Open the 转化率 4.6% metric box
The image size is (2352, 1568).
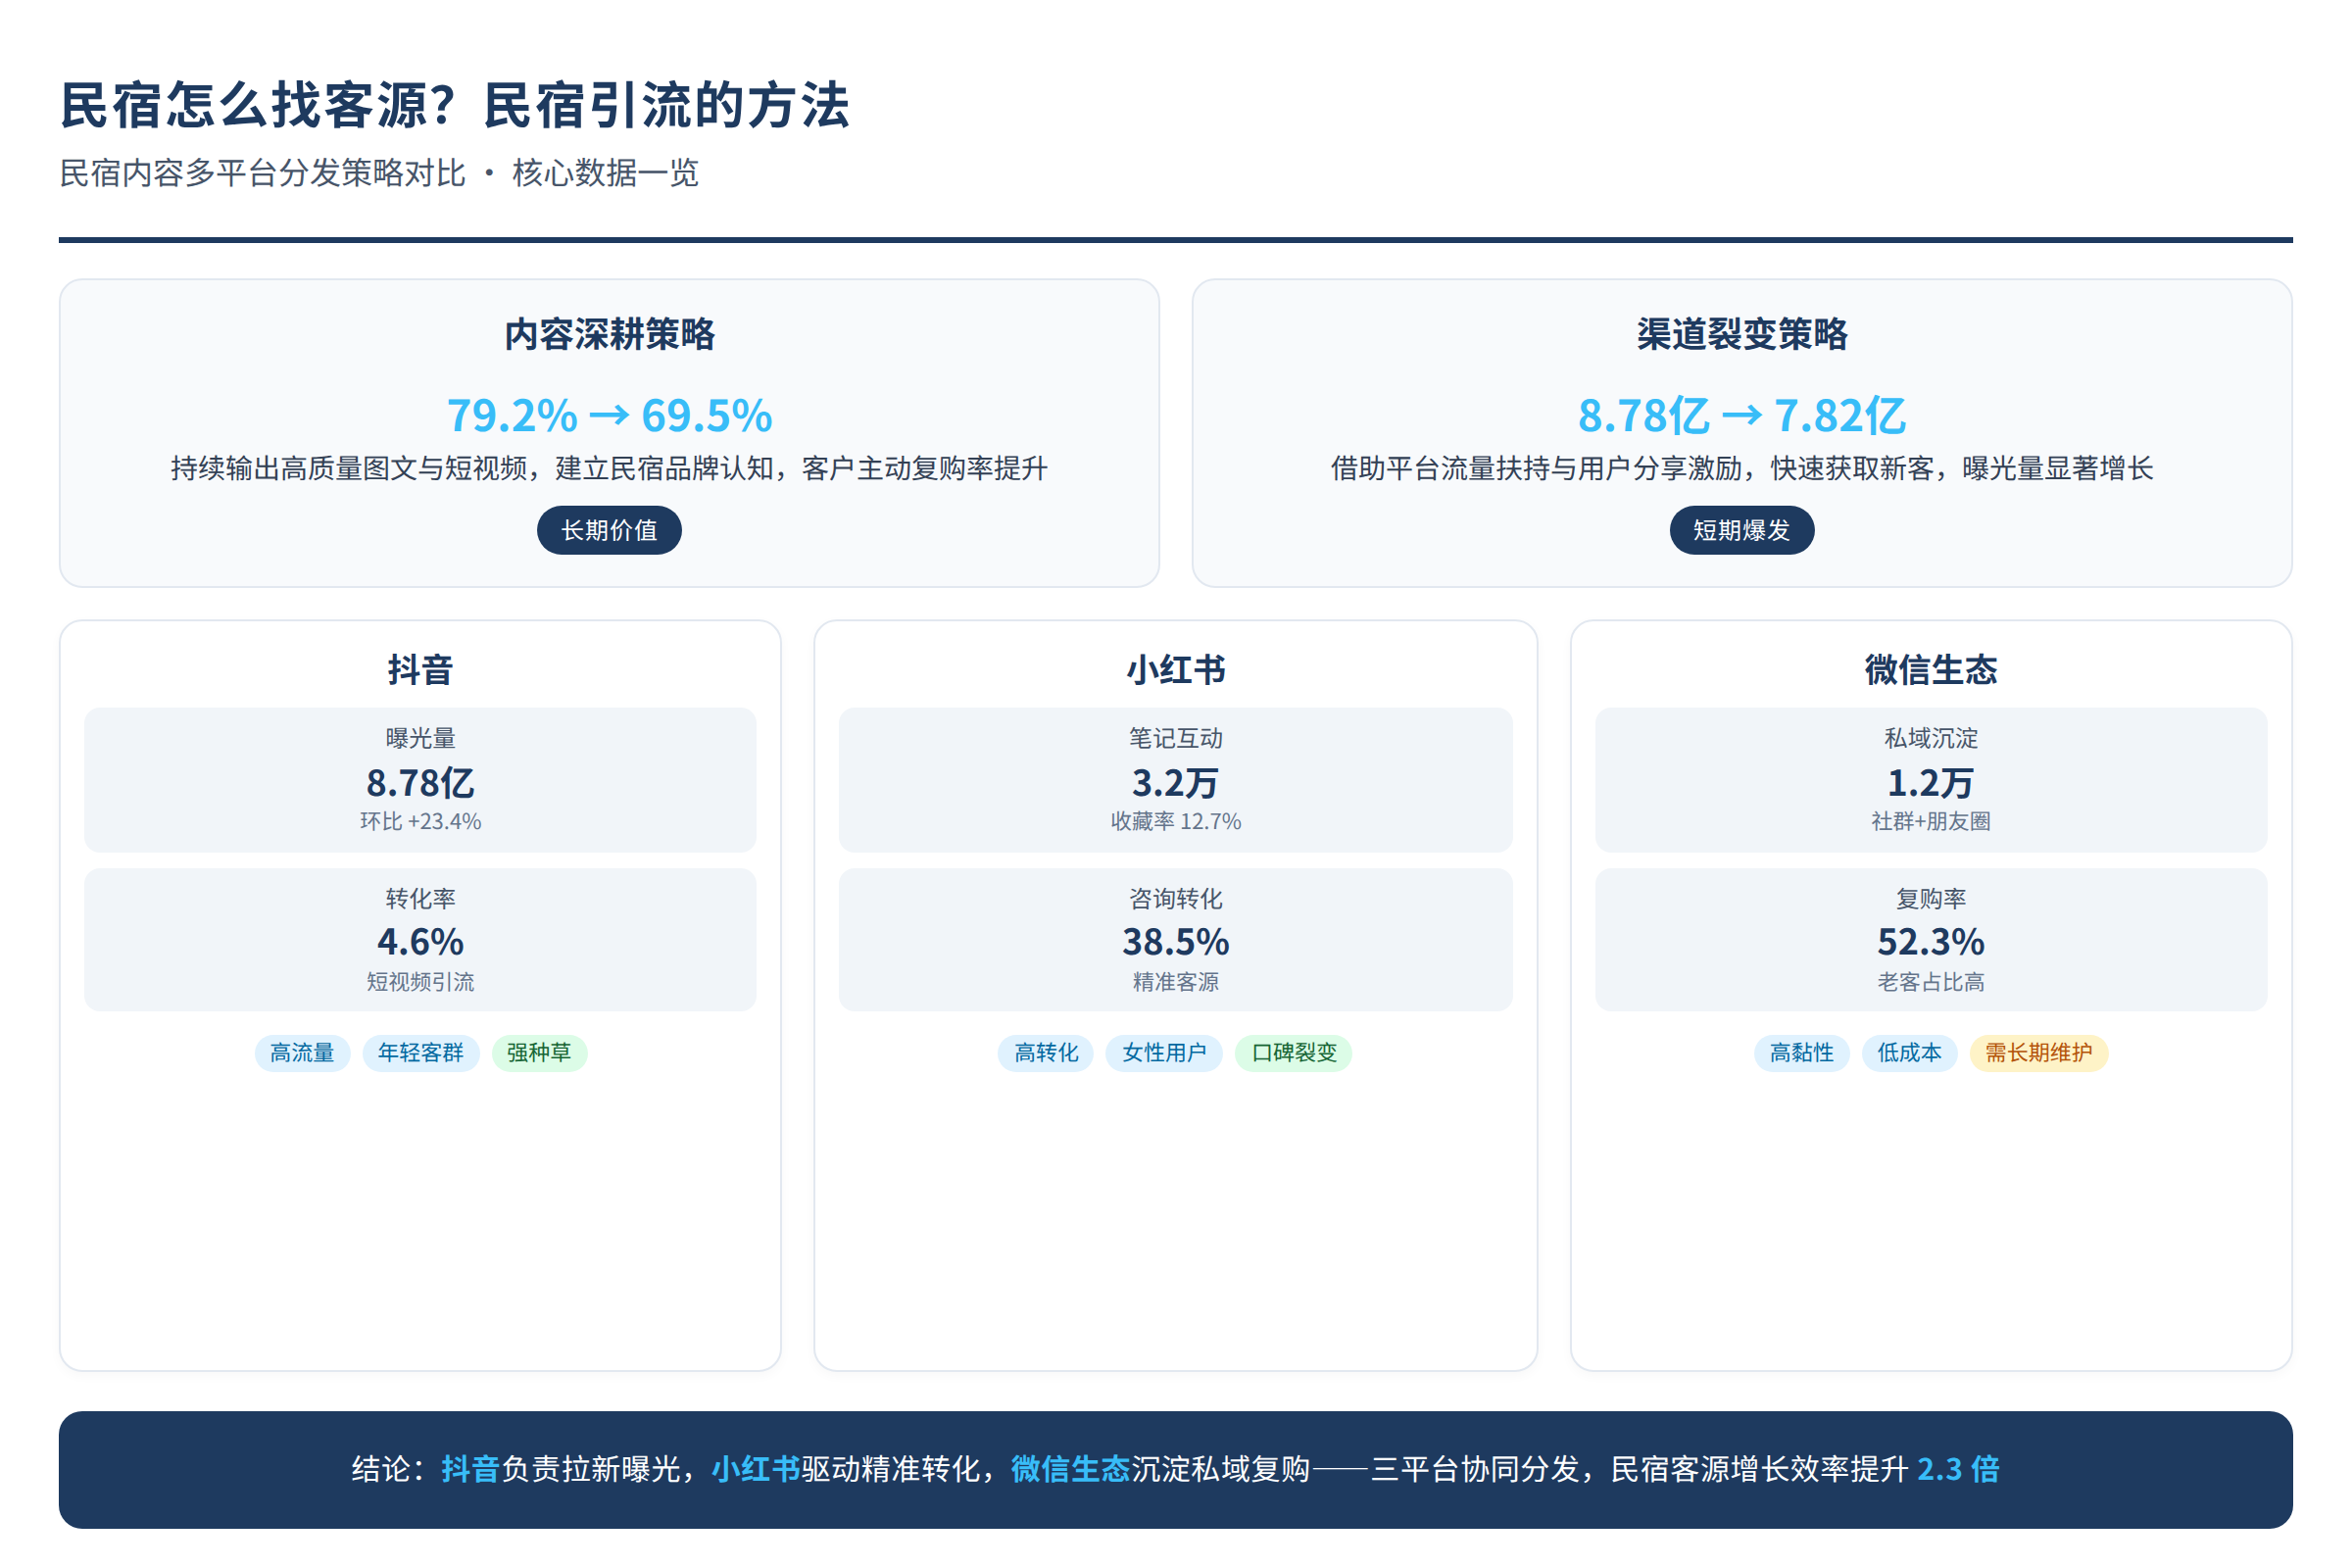420,940
